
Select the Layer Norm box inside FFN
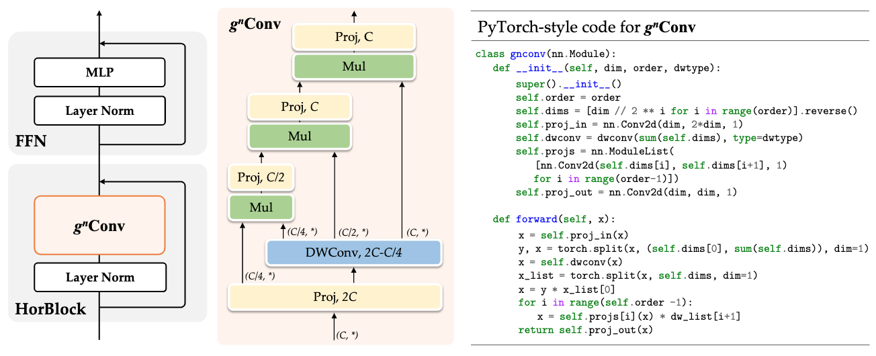(x=99, y=111)
